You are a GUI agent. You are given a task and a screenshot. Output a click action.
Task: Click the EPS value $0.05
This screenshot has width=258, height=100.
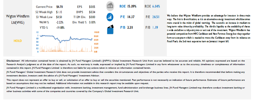tap(92, 7)
